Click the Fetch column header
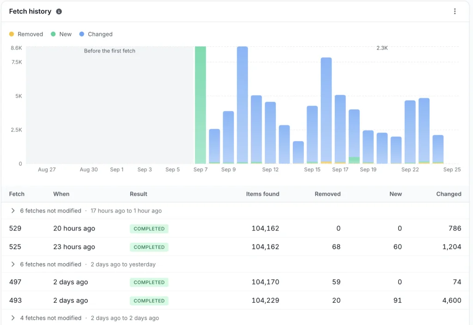This screenshot has height=325, width=473. (17, 194)
